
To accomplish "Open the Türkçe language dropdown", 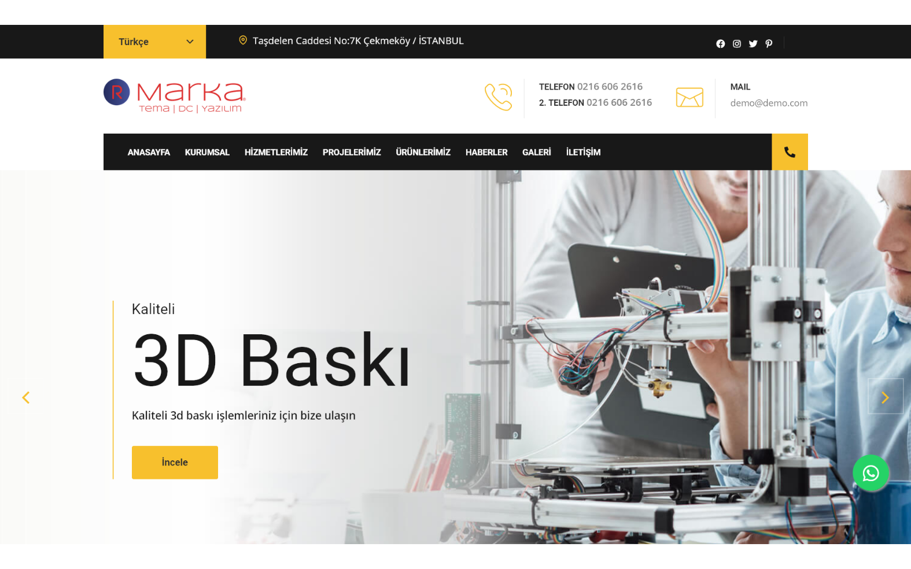I will (x=154, y=42).
